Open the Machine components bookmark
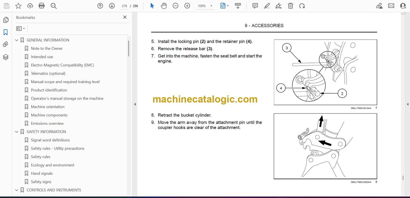 click(x=49, y=115)
